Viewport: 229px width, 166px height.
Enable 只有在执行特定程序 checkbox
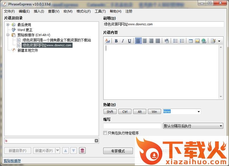click(x=105, y=133)
